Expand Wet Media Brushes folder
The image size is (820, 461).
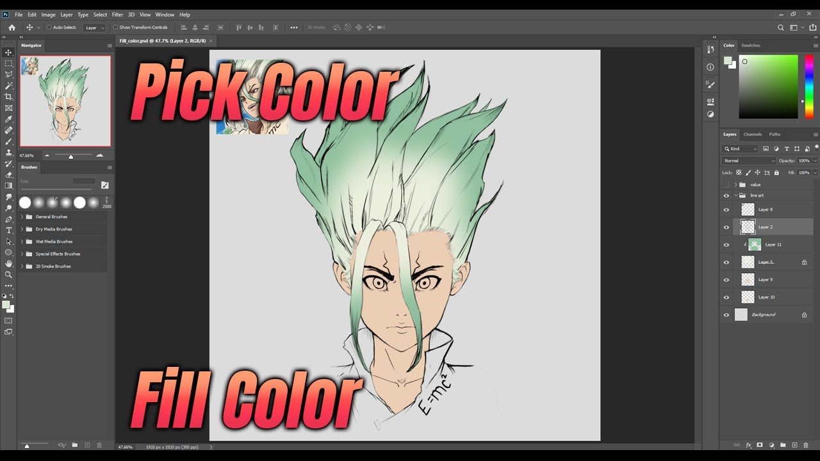pos(22,241)
